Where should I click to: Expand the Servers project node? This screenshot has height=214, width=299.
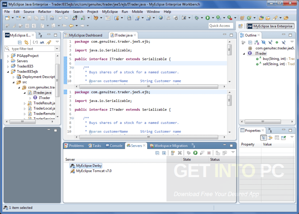point(8,61)
